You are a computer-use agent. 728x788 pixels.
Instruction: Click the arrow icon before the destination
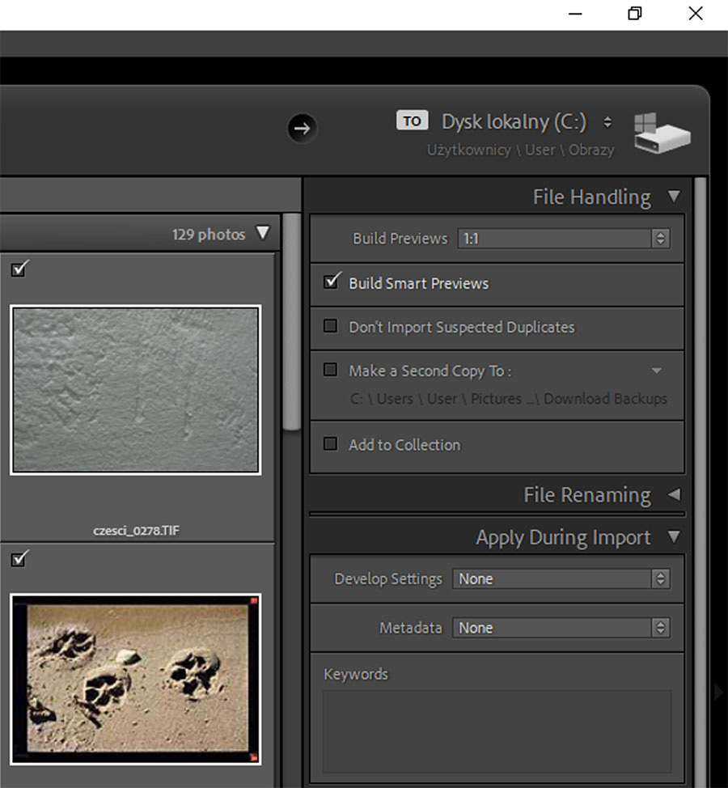[302, 128]
